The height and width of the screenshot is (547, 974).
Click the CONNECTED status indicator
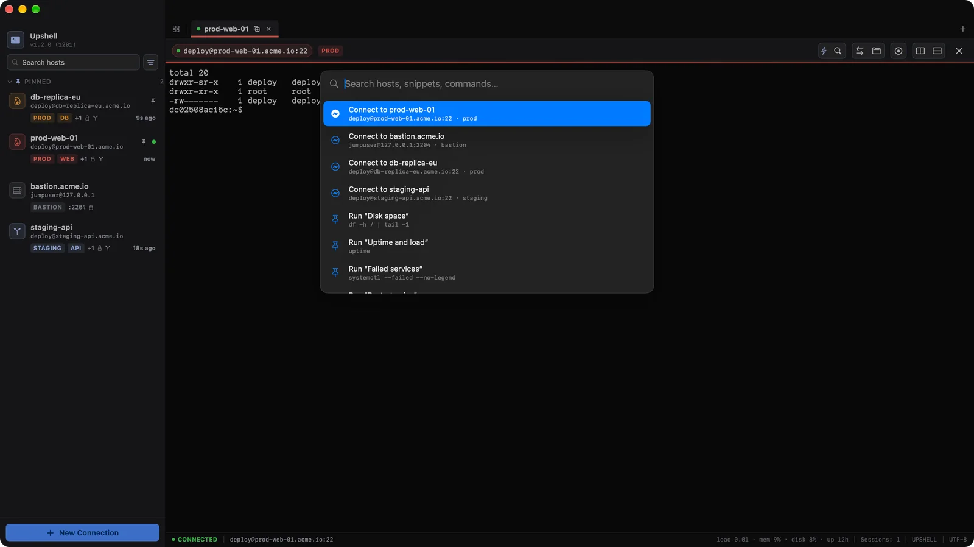tap(195, 540)
